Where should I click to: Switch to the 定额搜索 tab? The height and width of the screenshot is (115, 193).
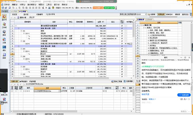coord(149,20)
